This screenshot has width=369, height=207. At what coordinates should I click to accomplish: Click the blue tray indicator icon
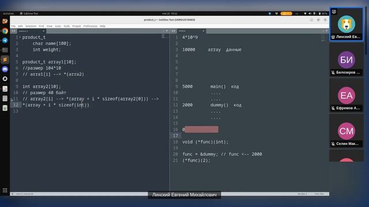pyautogui.click(x=270, y=14)
